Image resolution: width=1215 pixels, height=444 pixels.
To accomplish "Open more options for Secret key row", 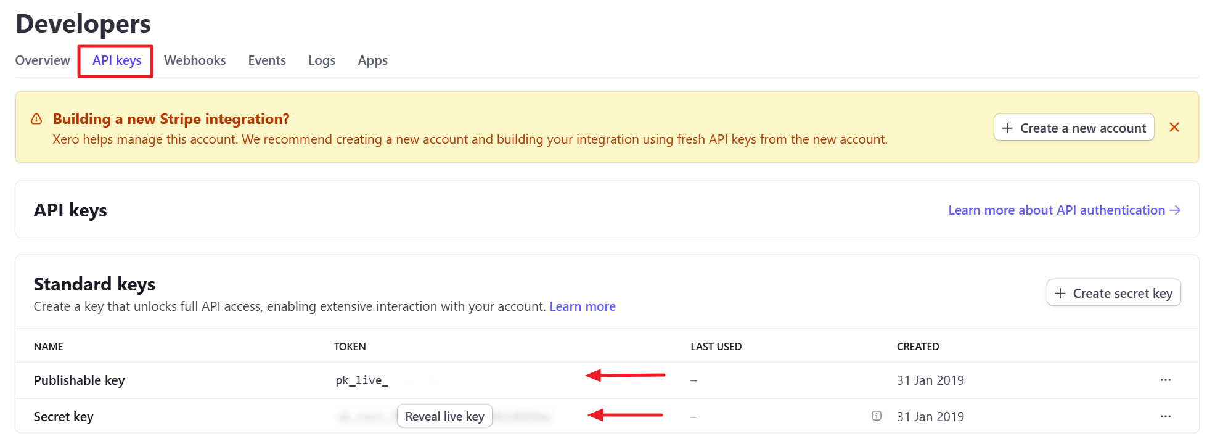I will pyautogui.click(x=1165, y=416).
